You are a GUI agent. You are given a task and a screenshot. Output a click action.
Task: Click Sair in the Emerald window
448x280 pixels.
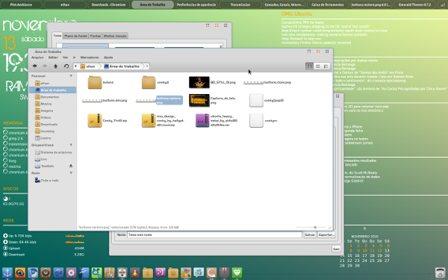(337, 249)
